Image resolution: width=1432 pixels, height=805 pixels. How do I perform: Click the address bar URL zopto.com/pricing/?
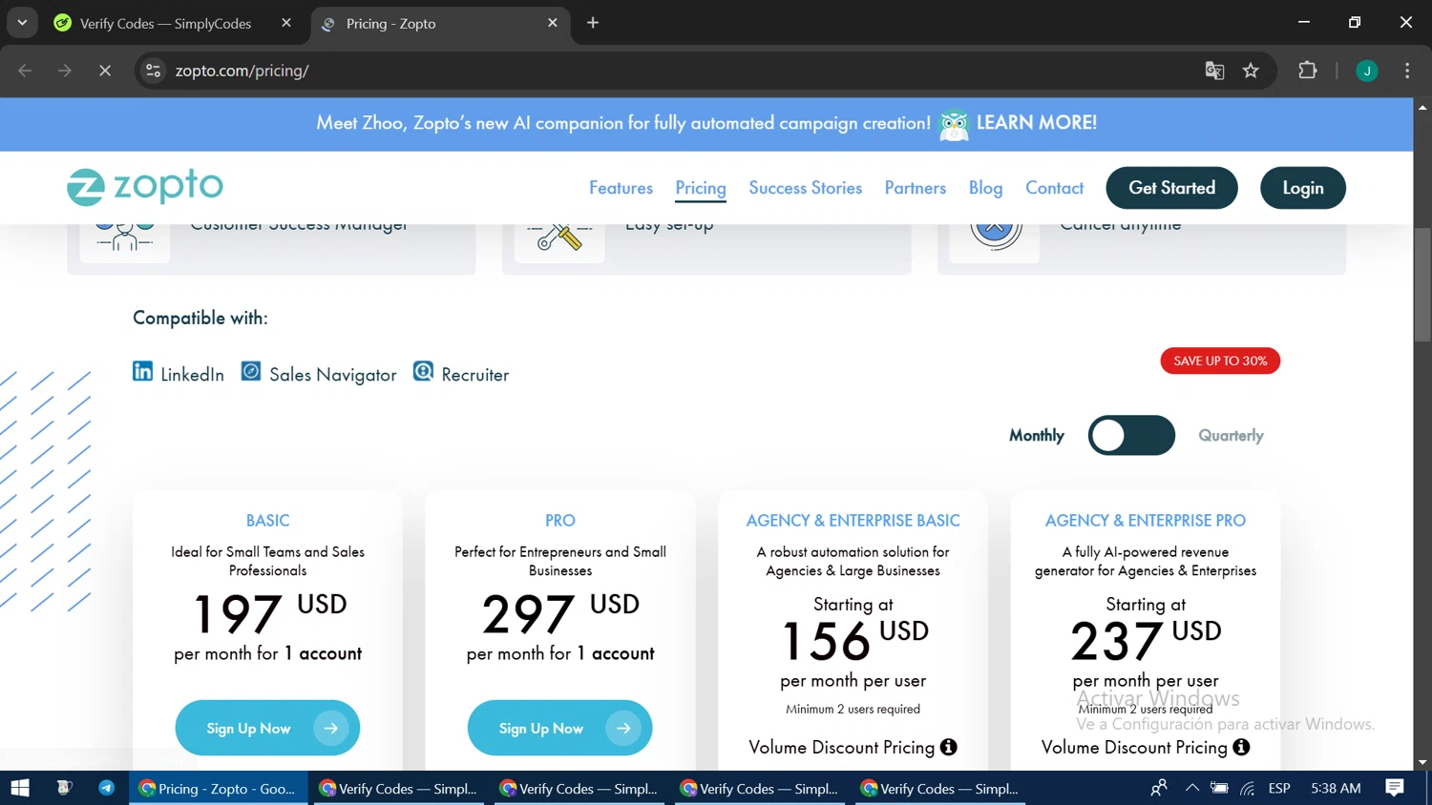242,71
